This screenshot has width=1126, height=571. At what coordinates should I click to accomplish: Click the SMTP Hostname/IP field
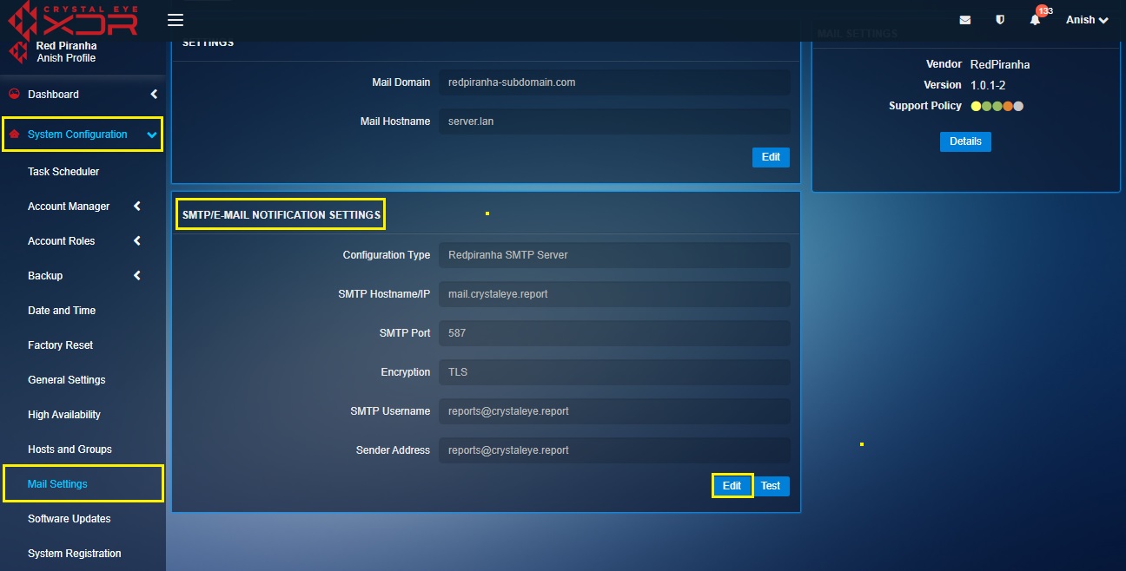[x=614, y=294]
